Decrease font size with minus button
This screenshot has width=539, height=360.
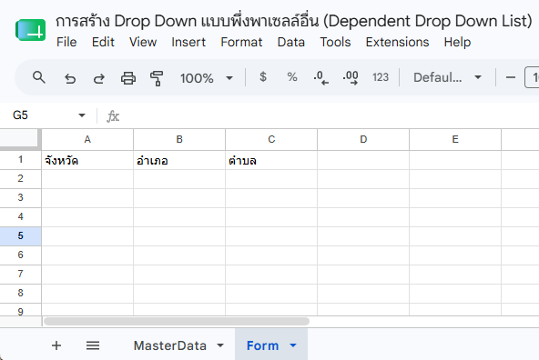pyautogui.click(x=511, y=77)
